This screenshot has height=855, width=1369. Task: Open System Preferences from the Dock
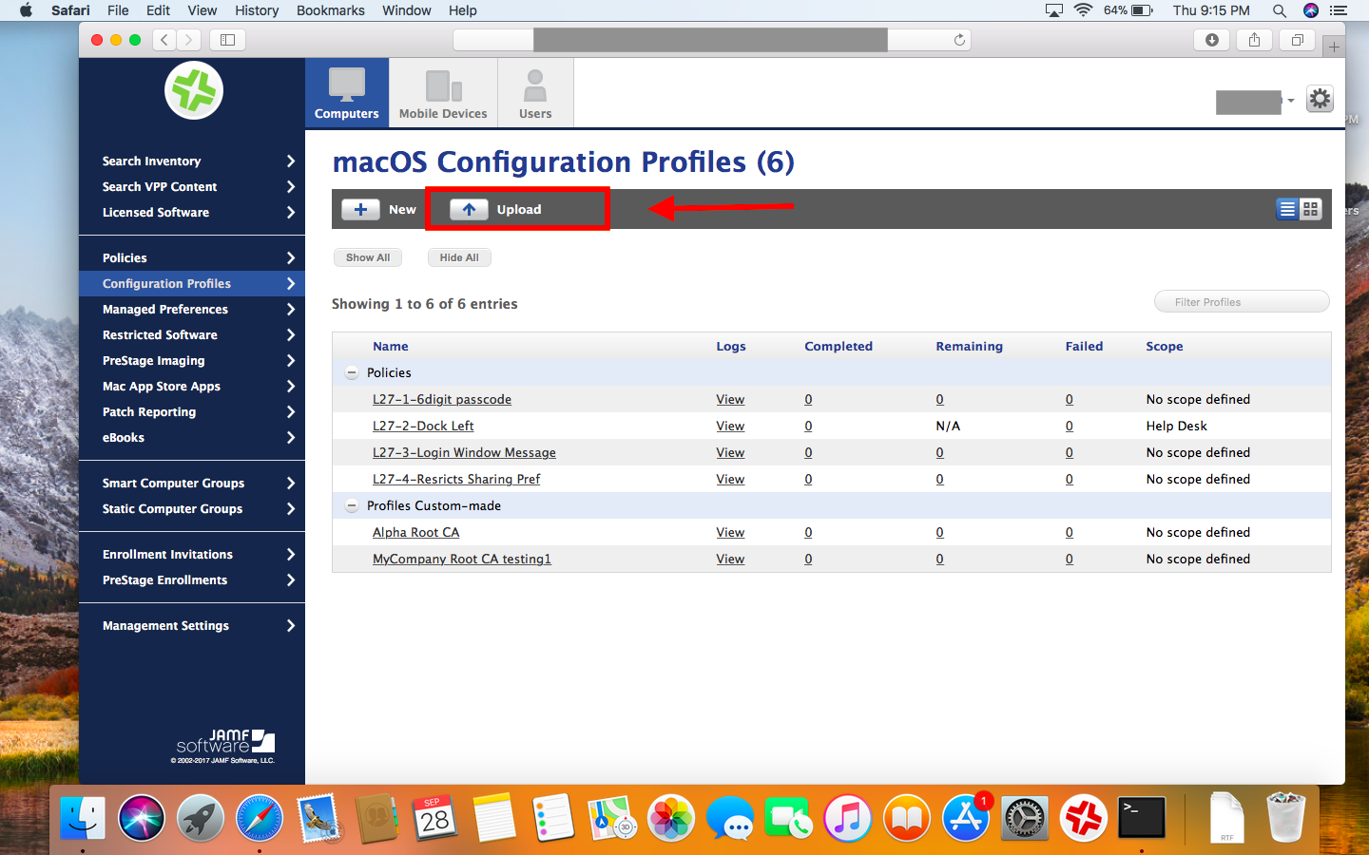(x=1025, y=818)
